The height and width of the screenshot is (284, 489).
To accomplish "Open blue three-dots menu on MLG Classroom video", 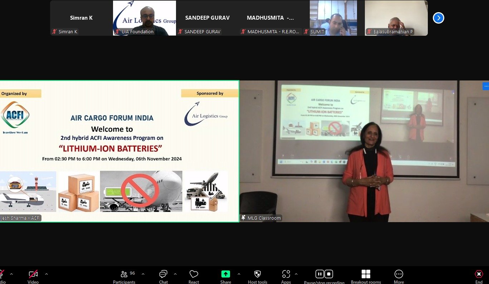I will 486,86.
